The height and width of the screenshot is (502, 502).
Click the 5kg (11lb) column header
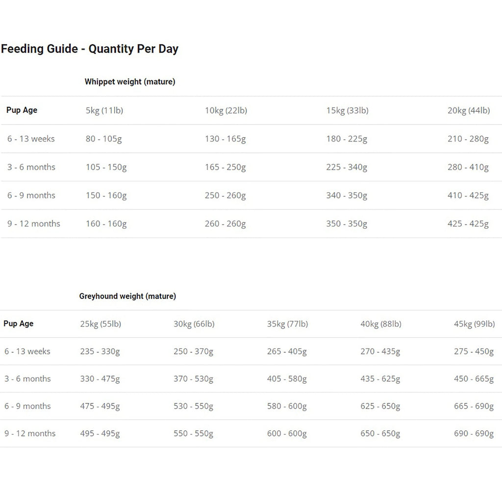[104, 110]
